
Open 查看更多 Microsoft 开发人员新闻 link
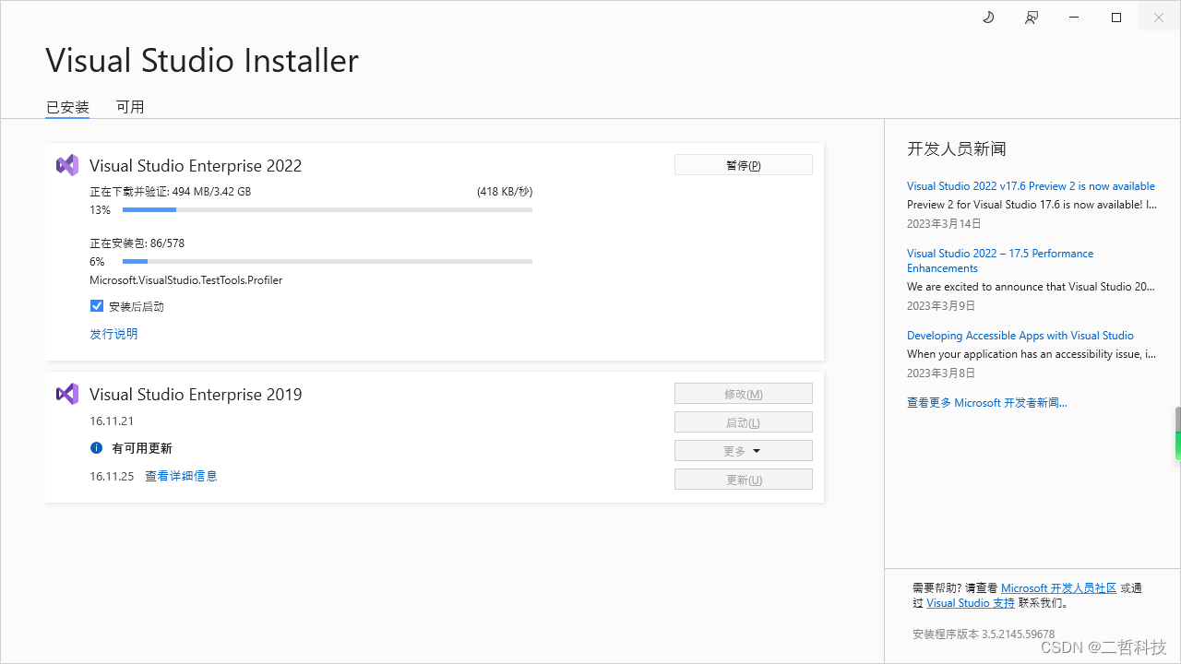point(987,403)
